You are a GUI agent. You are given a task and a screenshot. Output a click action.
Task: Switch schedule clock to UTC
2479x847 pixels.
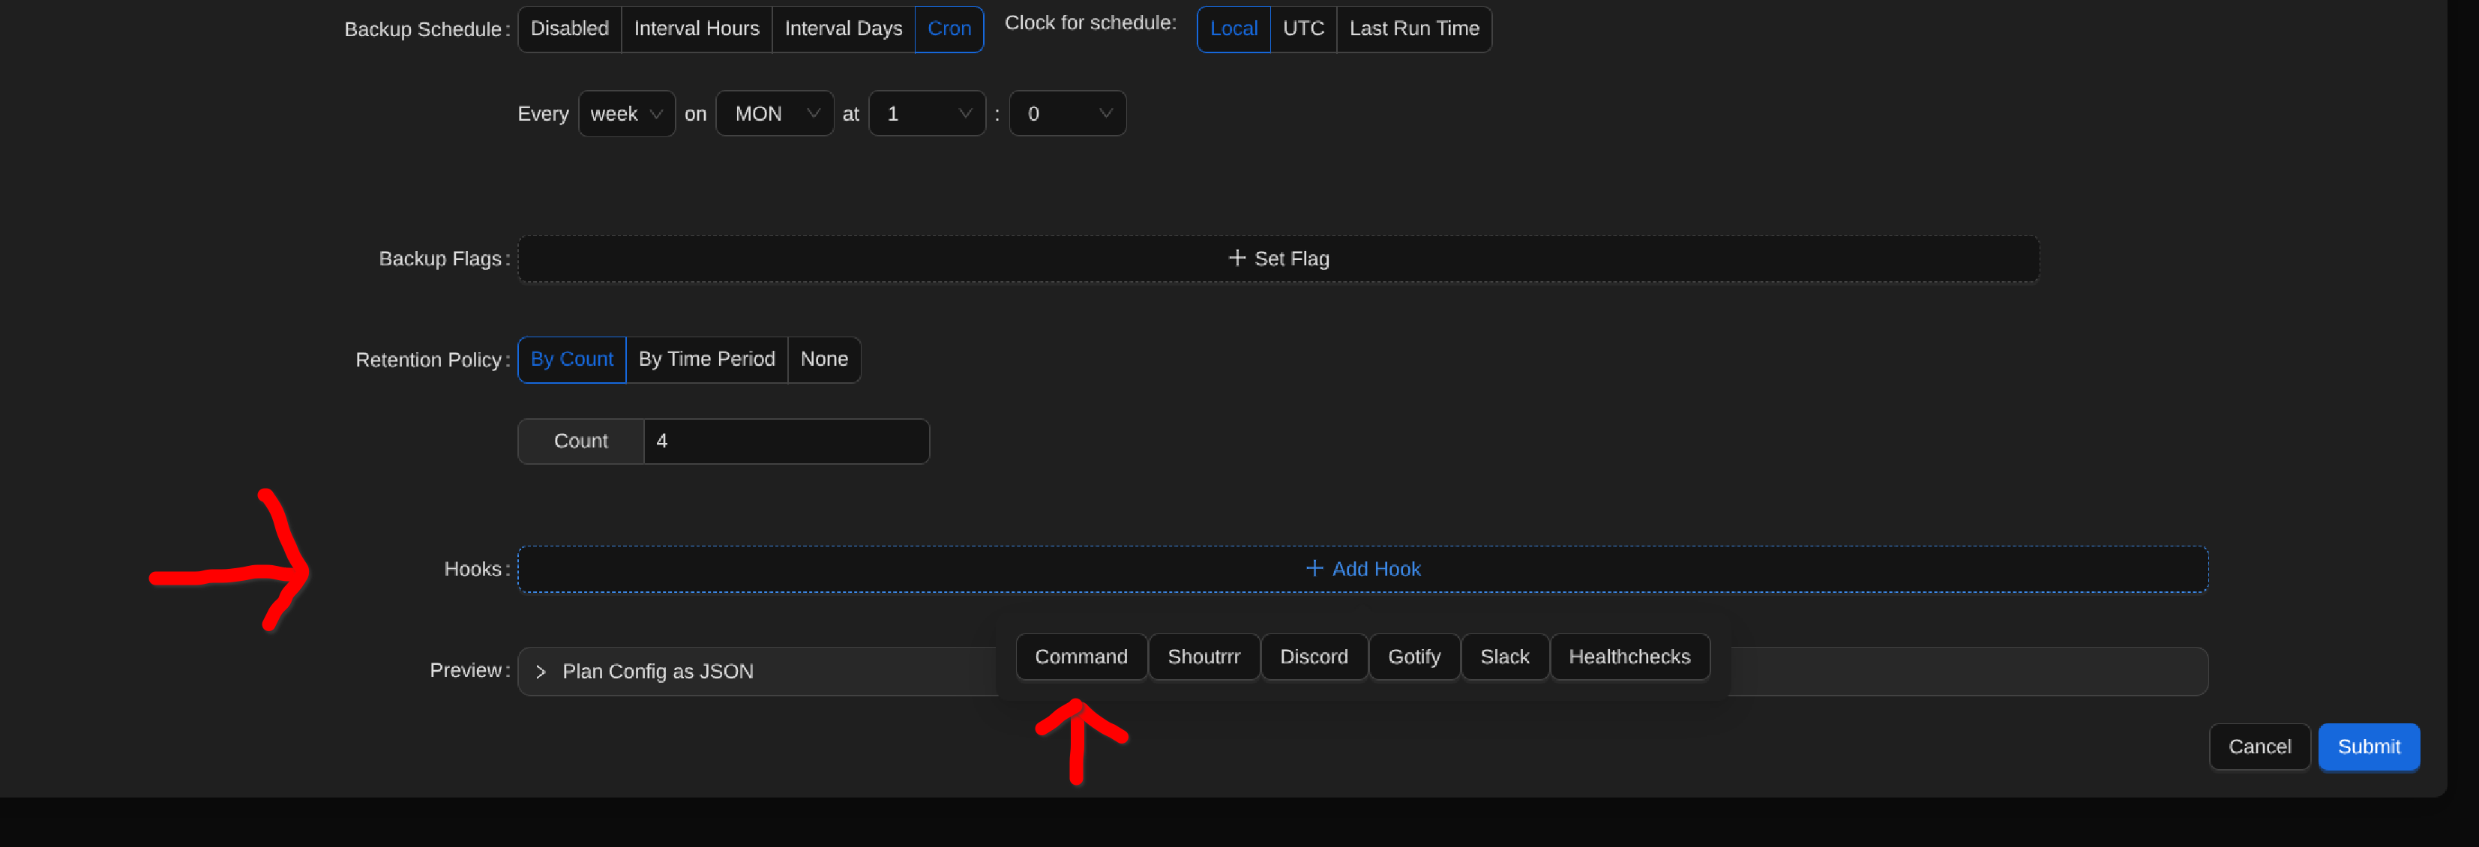pyautogui.click(x=1302, y=29)
